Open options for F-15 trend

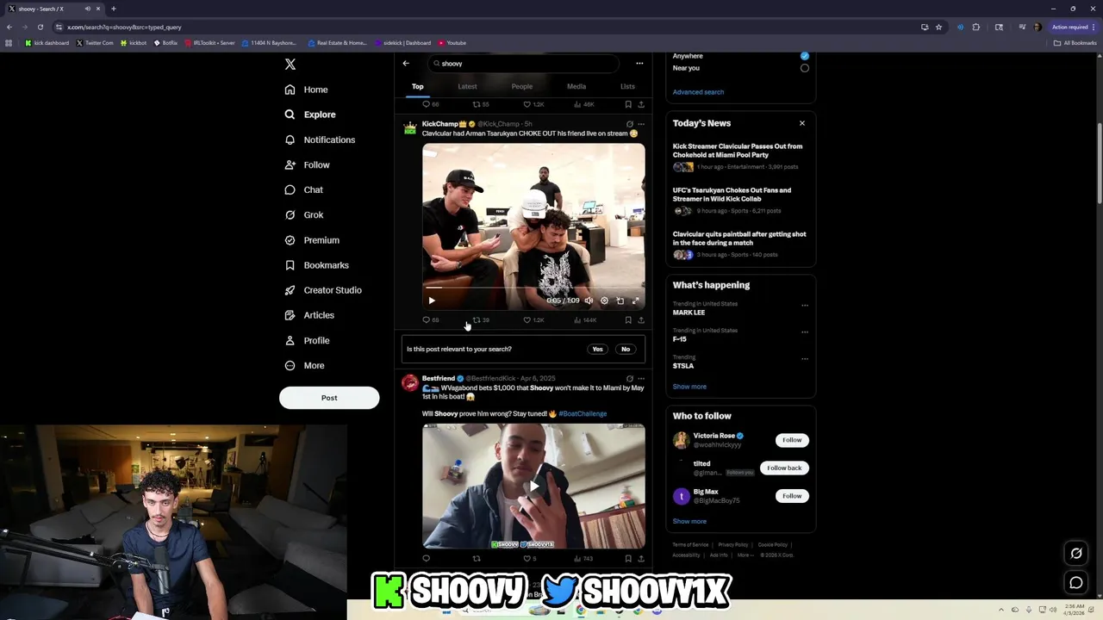805,332
